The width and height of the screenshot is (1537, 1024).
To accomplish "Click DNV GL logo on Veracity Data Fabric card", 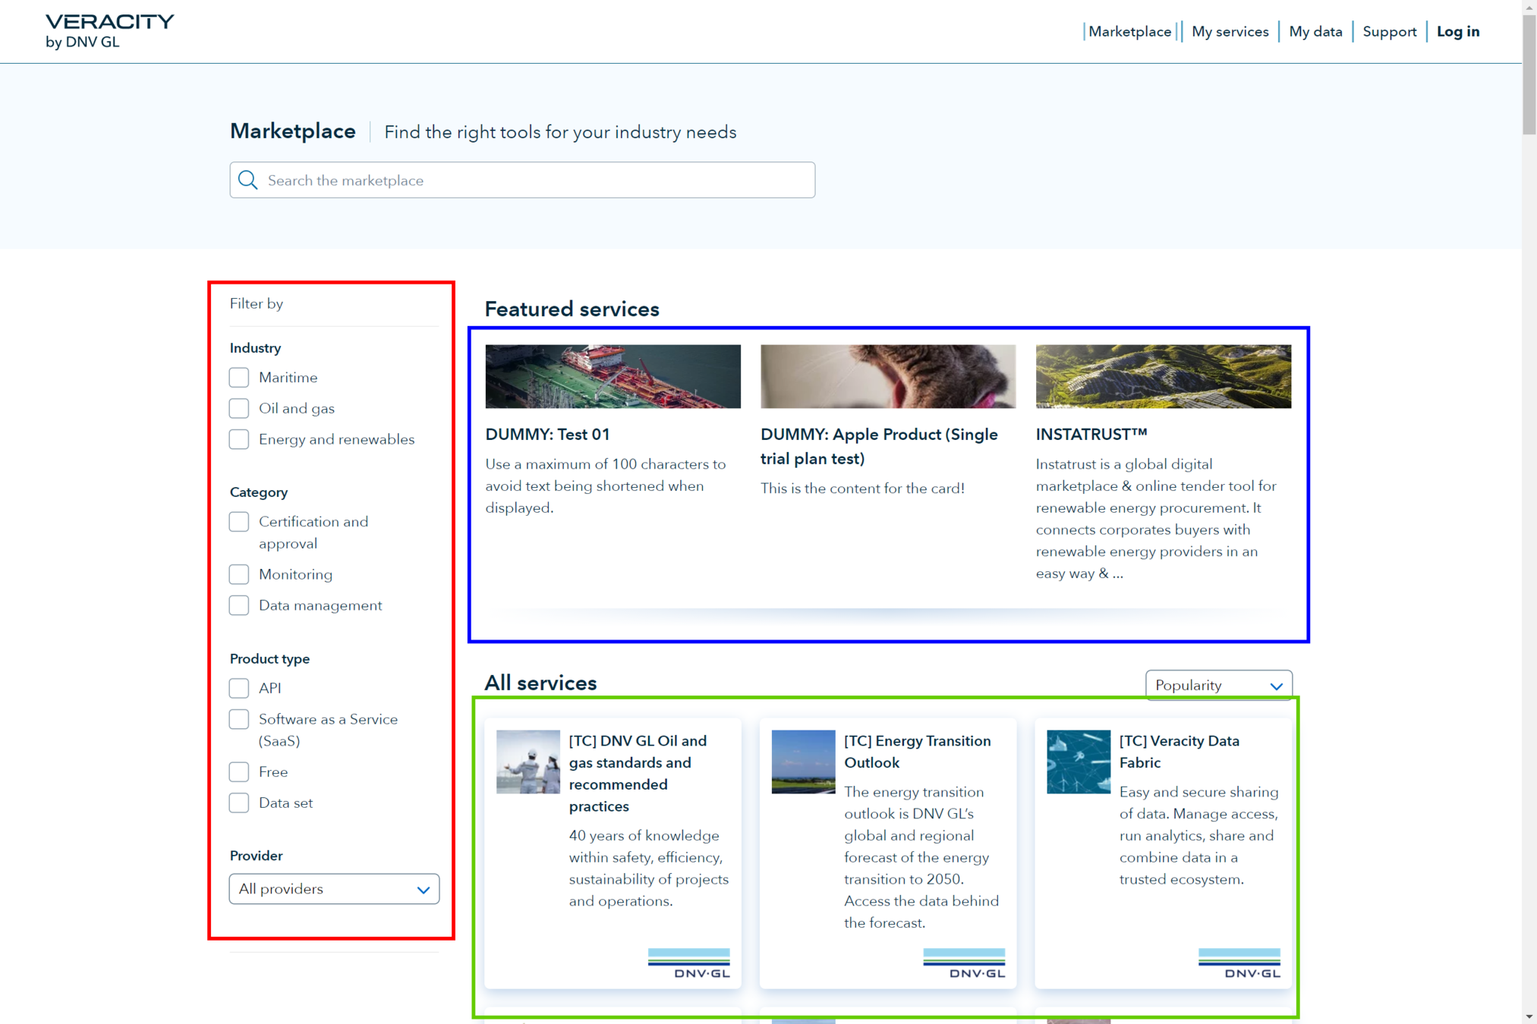I will 1239,963.
